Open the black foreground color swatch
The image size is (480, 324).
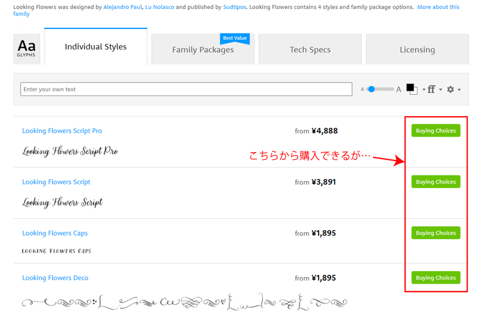click(x=410, y=87)
